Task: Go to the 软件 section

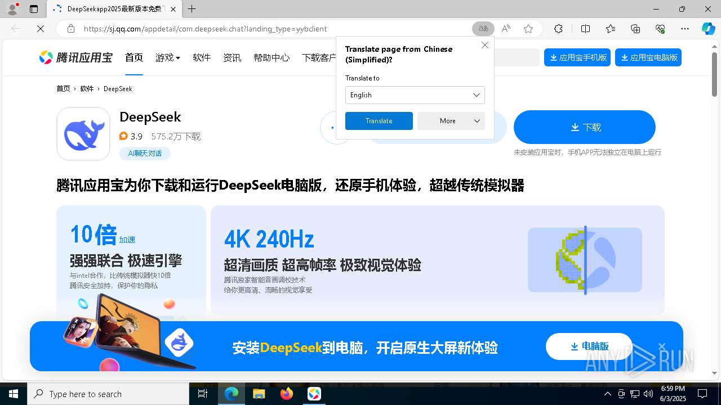Action: click(x=202, y=57)
